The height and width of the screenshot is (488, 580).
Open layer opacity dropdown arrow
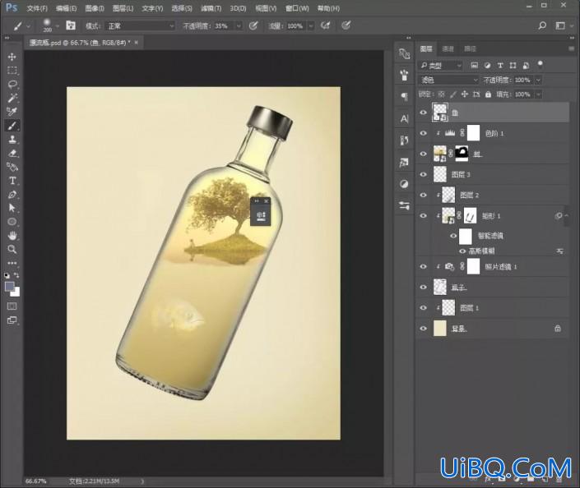pyautogui.click(x=538, y=80)
